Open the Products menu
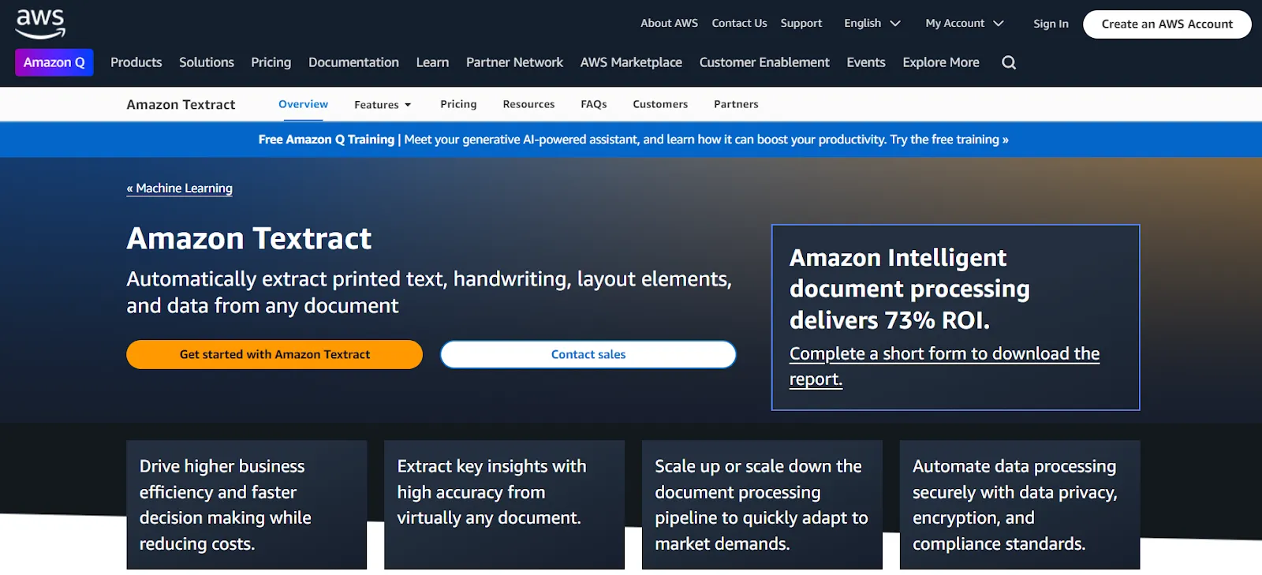The width and height of the screenshot is (1262, 575). (136, 62)
